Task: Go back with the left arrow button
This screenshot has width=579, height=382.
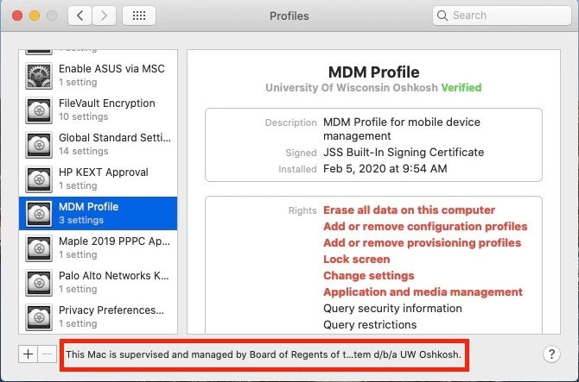Action: pos(80,16)
